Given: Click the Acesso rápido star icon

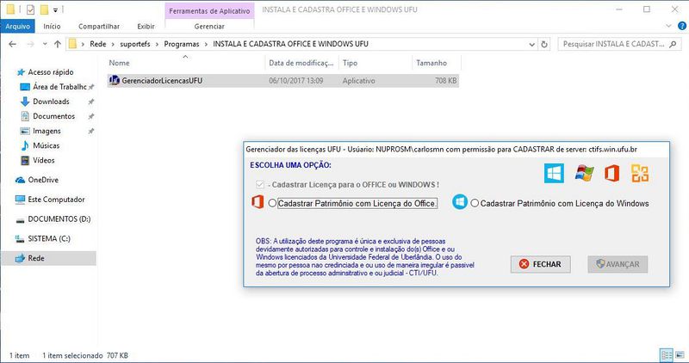Looking at the screenshot, I should pyautogui.click(x=21, y=72).
